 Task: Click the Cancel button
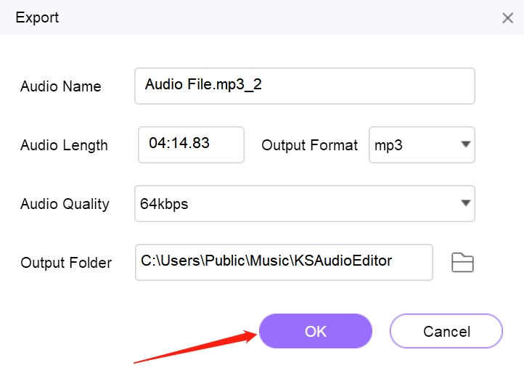(446, 331)
